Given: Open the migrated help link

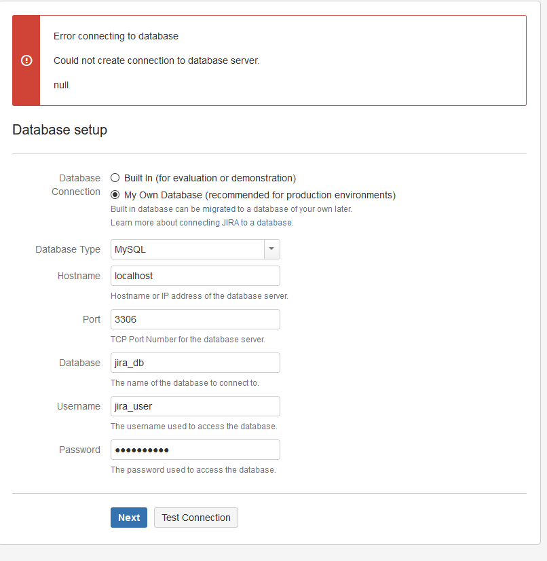Looking at the screenshot, I should pyautogui.click(x=219, y=209).
